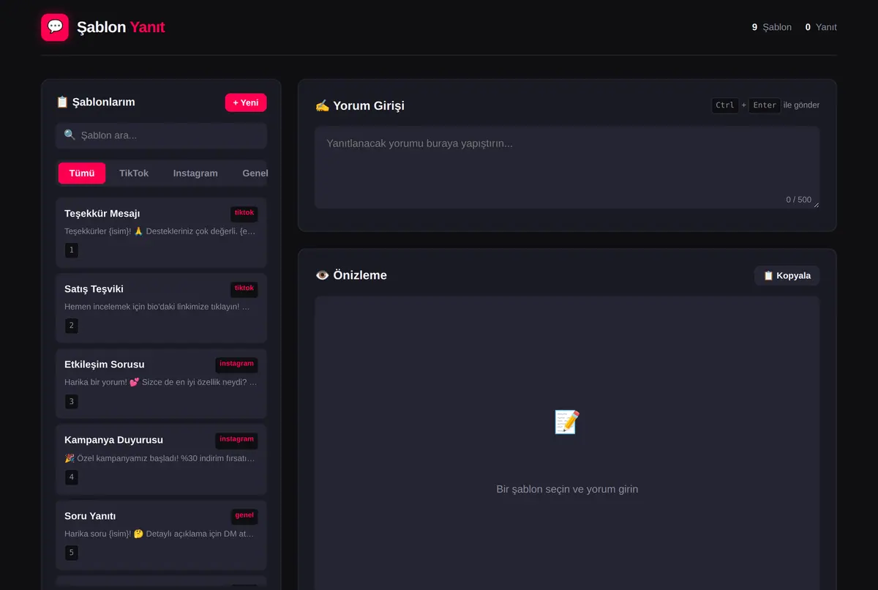Viewport: 878px width, 590px height.
Task: Click the pink speech bubble app logo
Action: tap(55, 27)
